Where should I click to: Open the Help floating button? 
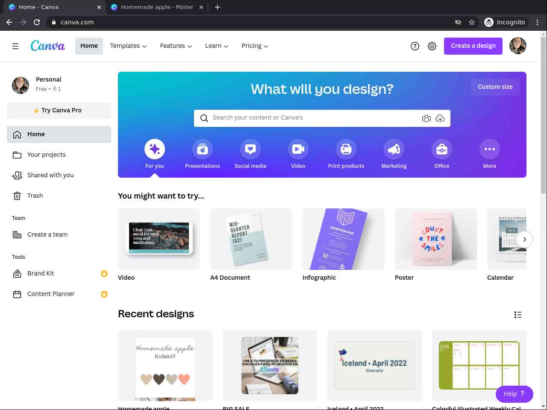pyautogui.click(x=514, y=394)
